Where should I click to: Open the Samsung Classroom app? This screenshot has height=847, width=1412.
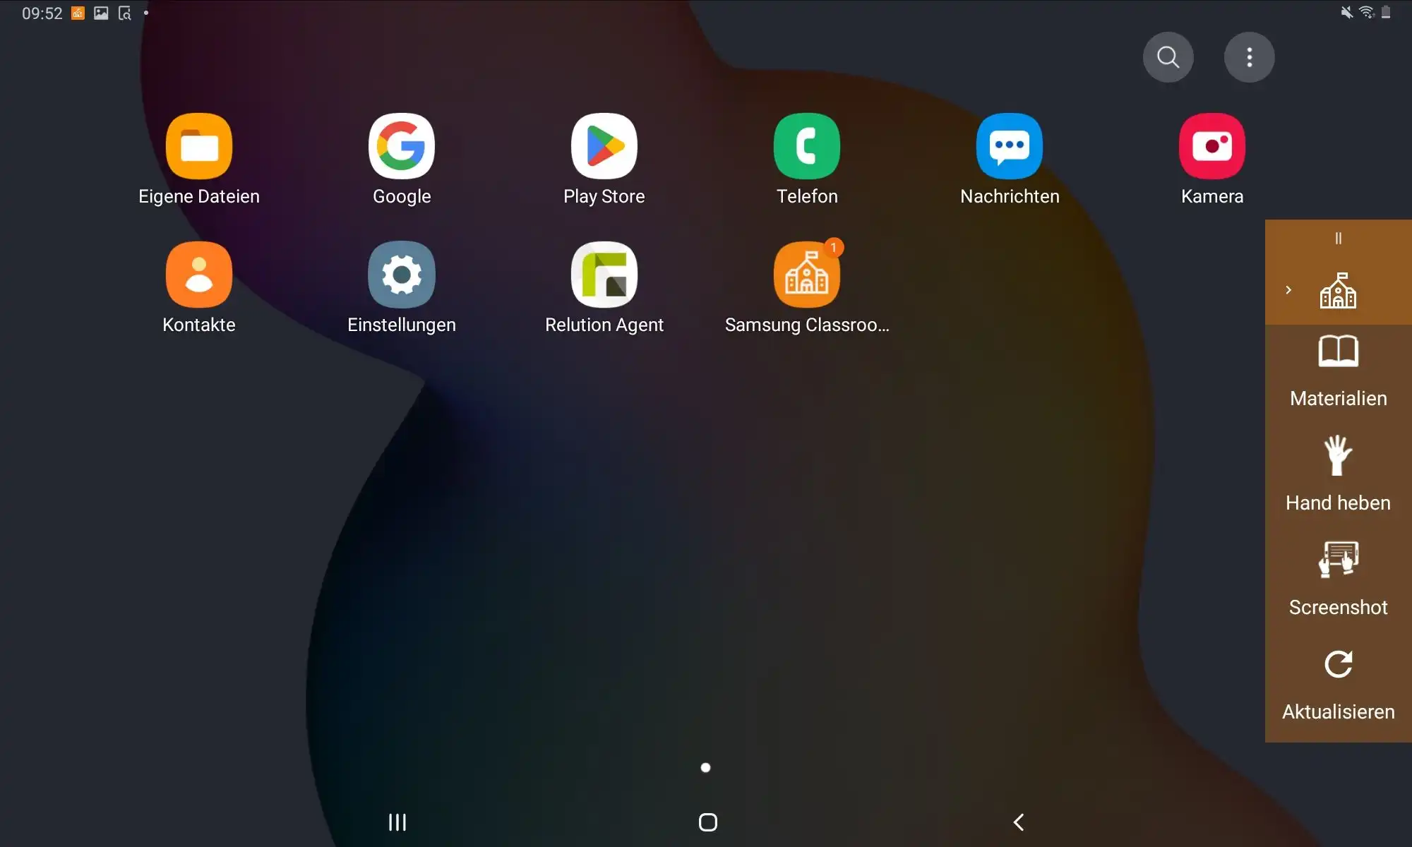tap(807, 275)
